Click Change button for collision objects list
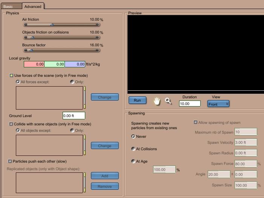This screenshot has height=198, width=264. [x=105, y=146]
